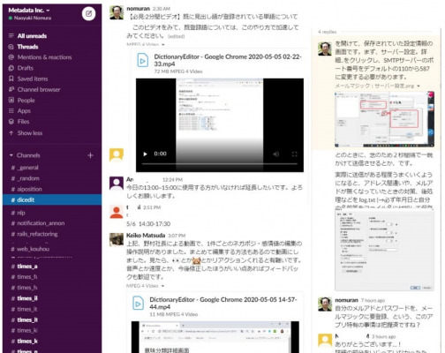Collapse the Channels section
Image resolution: width=445 pixels, height=353 pixels.
(11, 155)
